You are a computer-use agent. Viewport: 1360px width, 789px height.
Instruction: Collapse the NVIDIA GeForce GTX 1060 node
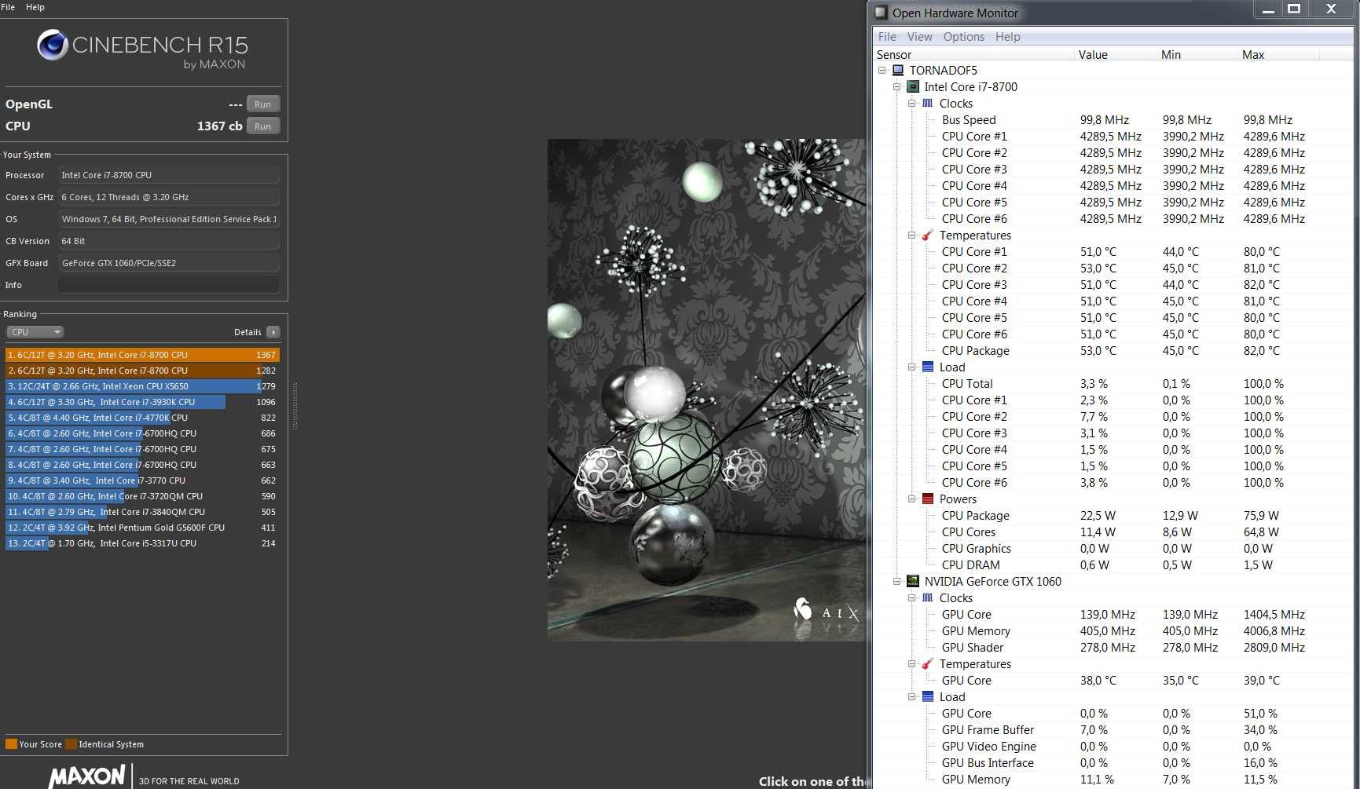[897, 582]
